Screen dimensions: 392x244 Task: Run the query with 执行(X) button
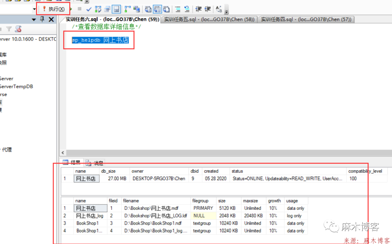pyautogui.click(x=53, y=9)
